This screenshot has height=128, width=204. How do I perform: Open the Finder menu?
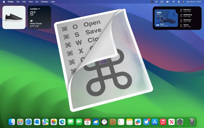pos(11,2)
